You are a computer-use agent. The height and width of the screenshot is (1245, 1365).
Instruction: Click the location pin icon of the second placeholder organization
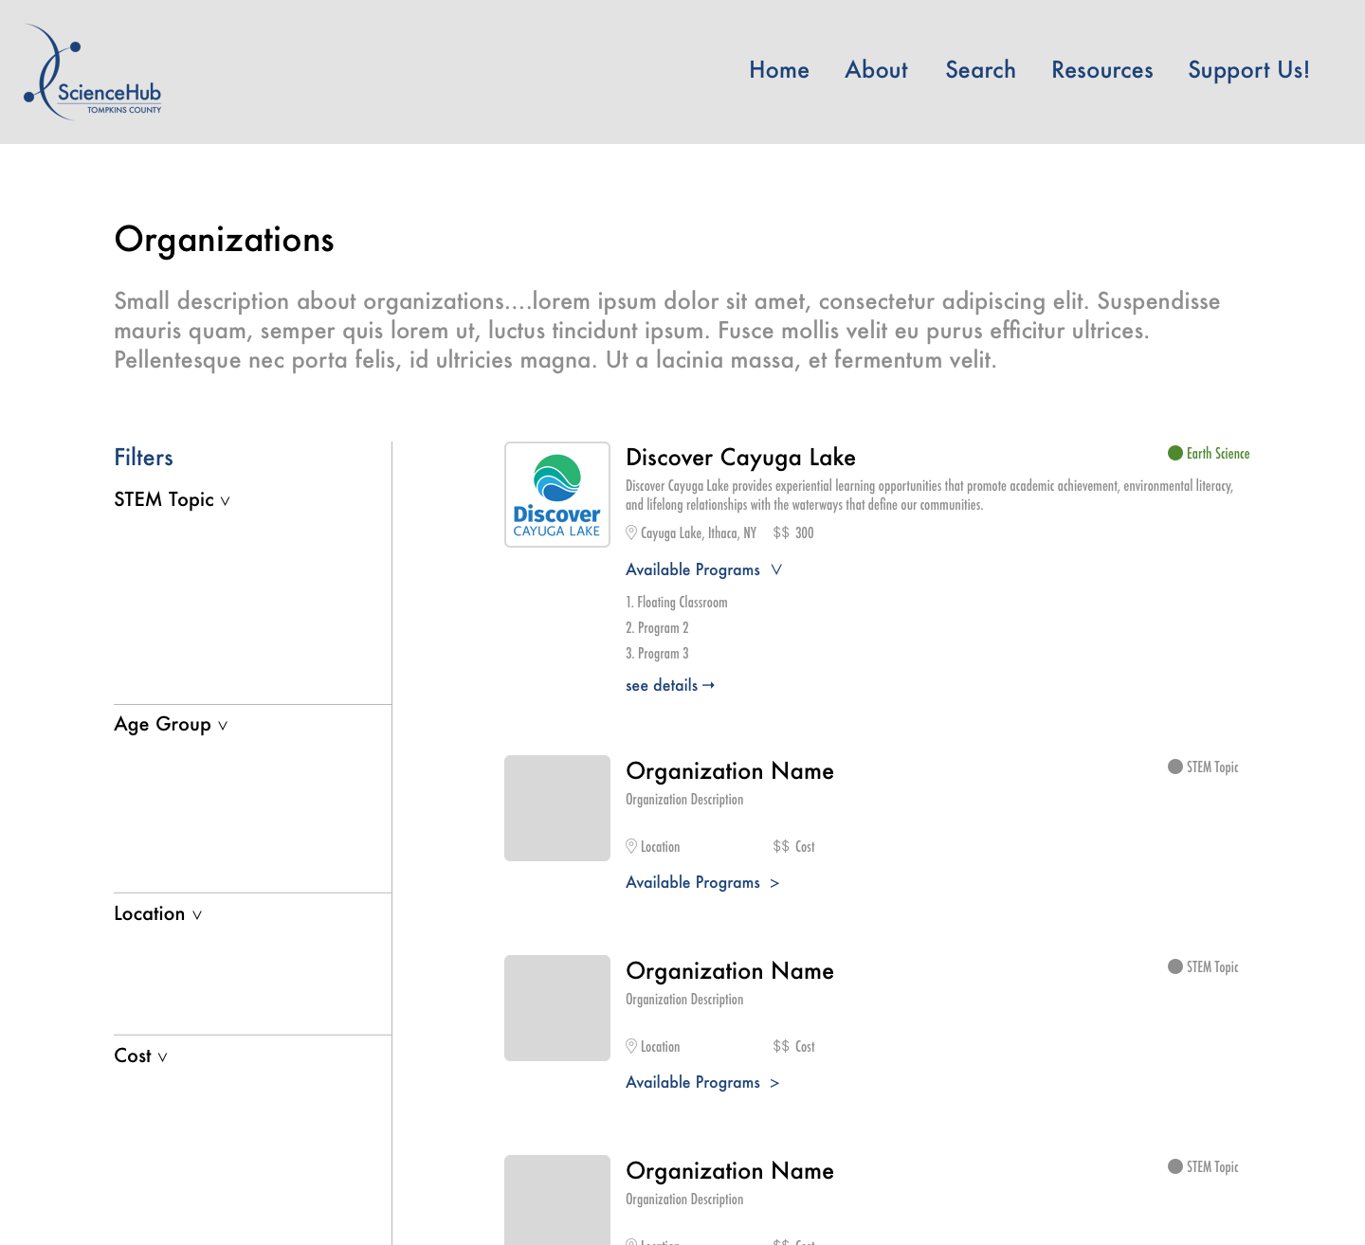631,1046
